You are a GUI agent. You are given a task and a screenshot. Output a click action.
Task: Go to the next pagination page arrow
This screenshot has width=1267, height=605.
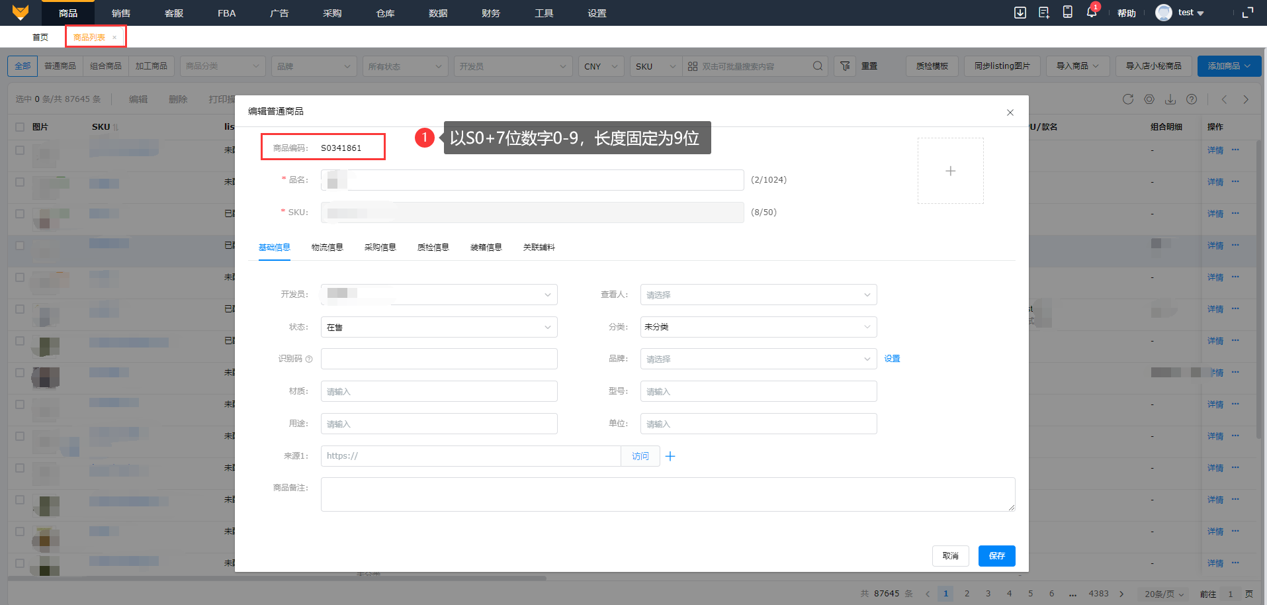1121,594
